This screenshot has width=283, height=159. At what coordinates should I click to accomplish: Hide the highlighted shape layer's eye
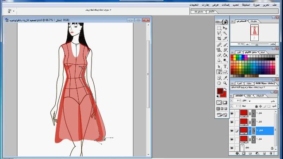[232, 131]
